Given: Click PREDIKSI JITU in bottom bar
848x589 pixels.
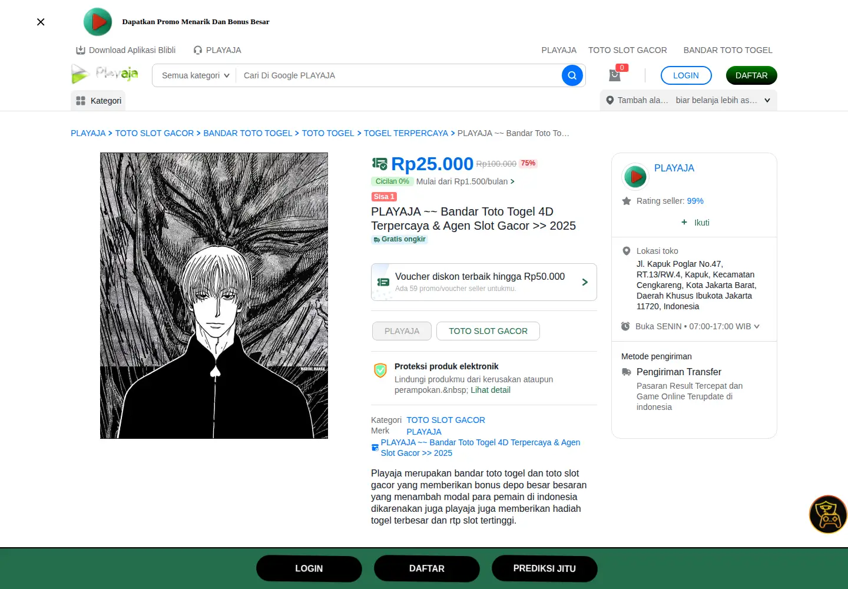Looking at the screenshot, I should click(545, 568).
